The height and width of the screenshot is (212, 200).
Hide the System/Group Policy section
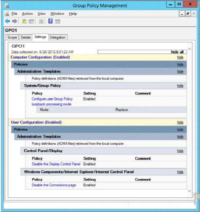[180, 86]
